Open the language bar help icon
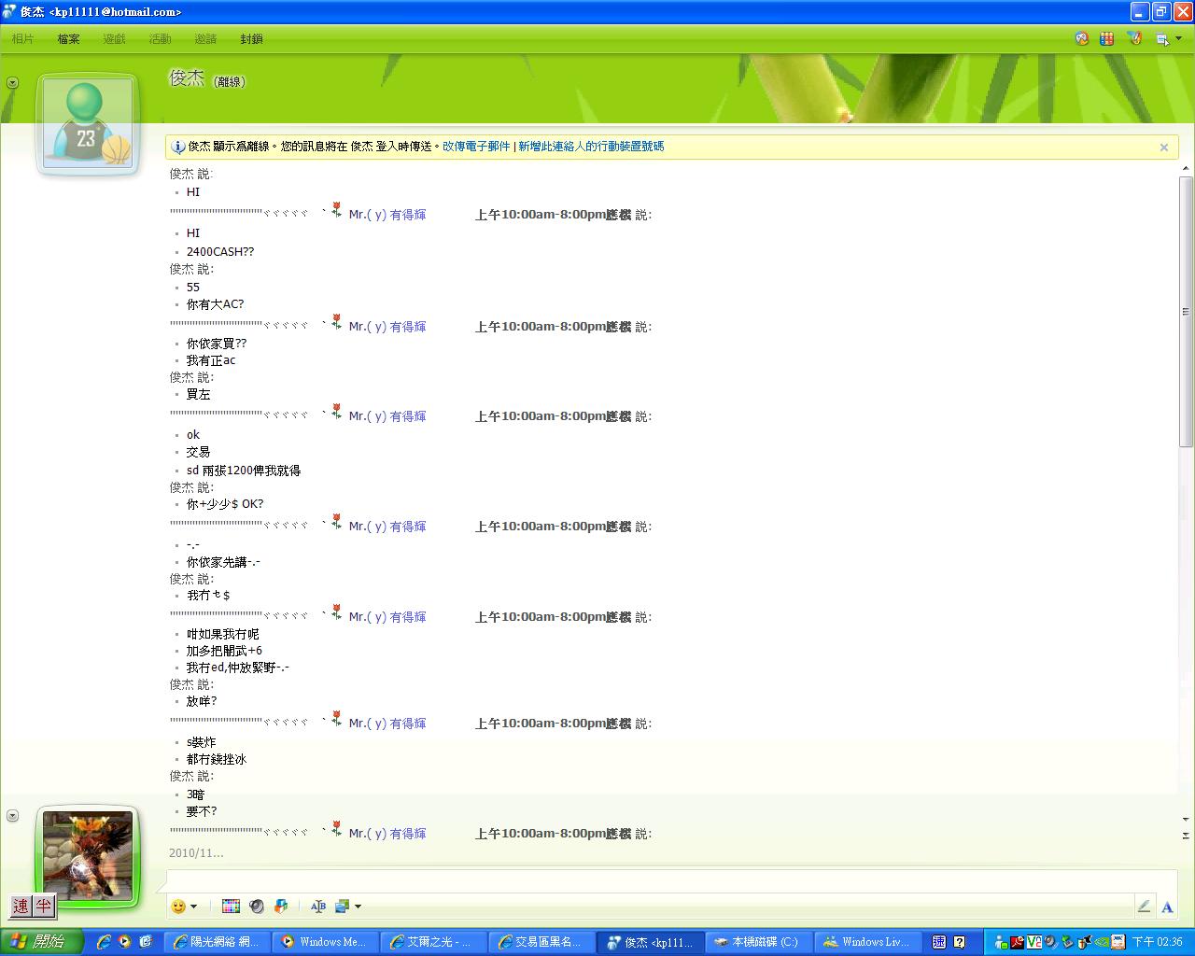The height and width of the screenshot is (956, 1195). 959,942
